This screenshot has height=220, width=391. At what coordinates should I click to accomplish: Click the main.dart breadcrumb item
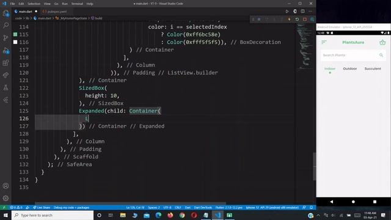pos(45,18)
